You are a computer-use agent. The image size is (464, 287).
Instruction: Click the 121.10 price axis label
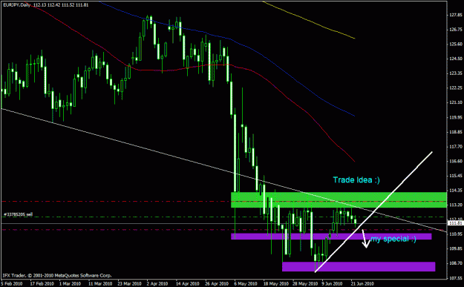(456, 102)
